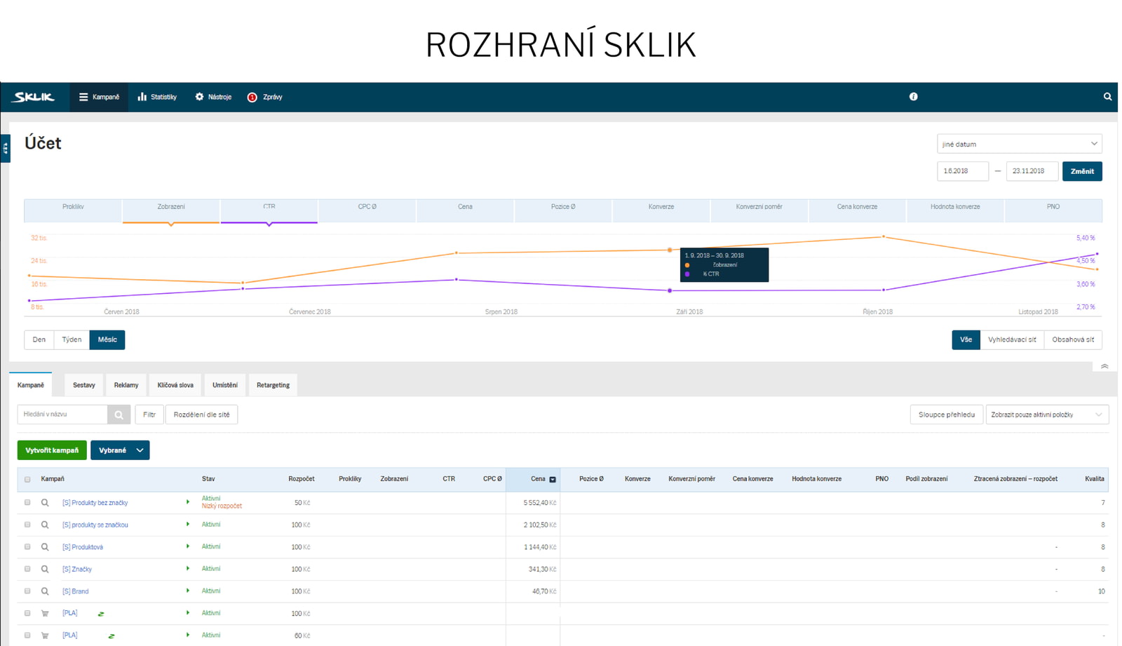Open the 'jiné datum' date range dropdown
Viewport: 1122px width, 646px height.
tap(1019, 144)
